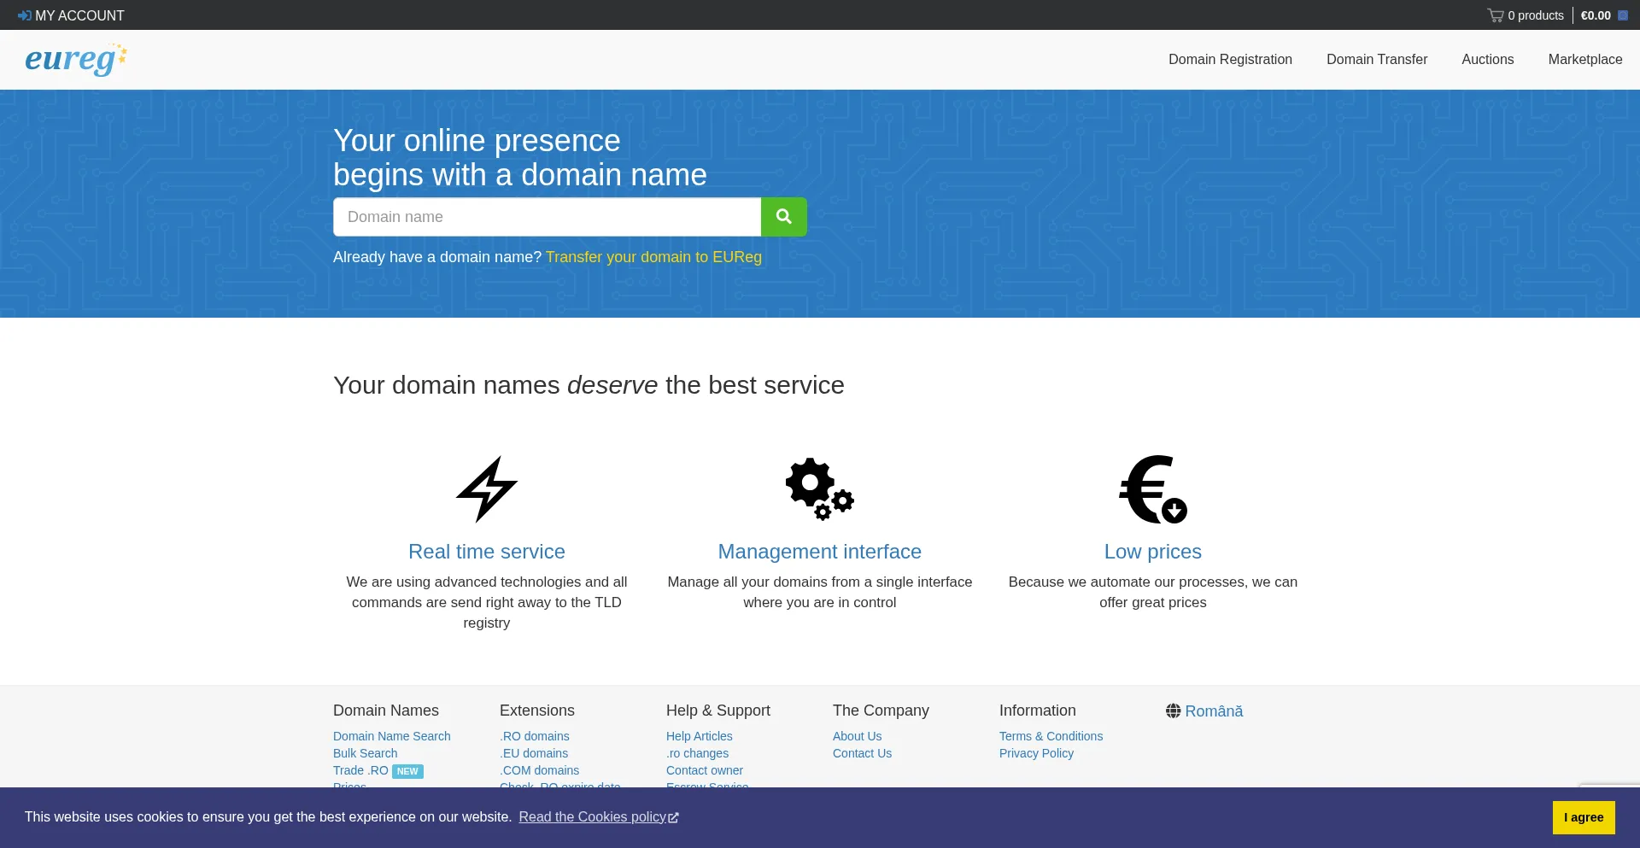This screenshot has width=1640, height=848.
Task: Click the NEW badge beside Trade .RO
Action: tap(407, 771)
